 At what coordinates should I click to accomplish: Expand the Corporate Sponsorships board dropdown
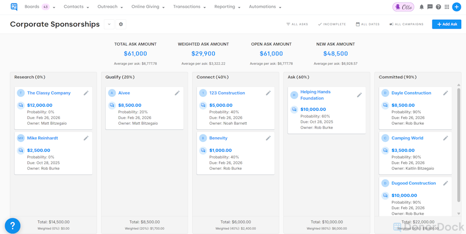pos(109,24)
